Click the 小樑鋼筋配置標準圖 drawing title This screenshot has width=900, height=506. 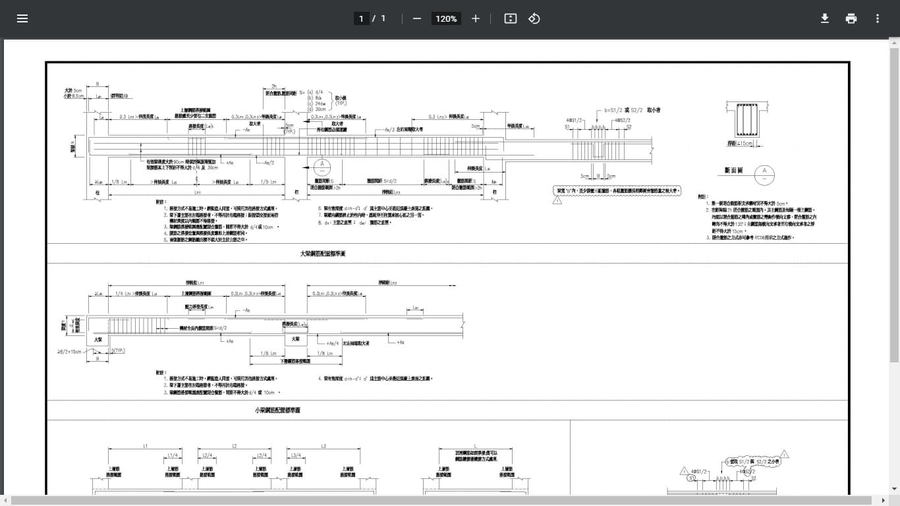point(277,410)
